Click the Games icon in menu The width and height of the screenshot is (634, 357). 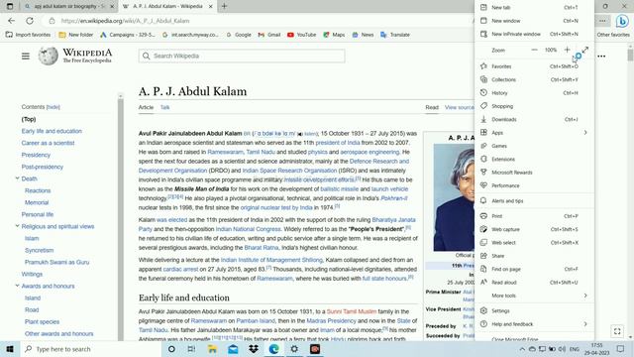483,146
